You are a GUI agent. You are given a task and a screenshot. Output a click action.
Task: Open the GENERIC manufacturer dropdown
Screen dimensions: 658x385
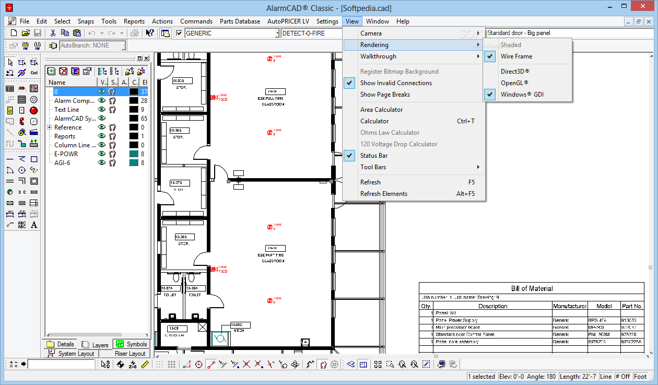coord(277,33)
